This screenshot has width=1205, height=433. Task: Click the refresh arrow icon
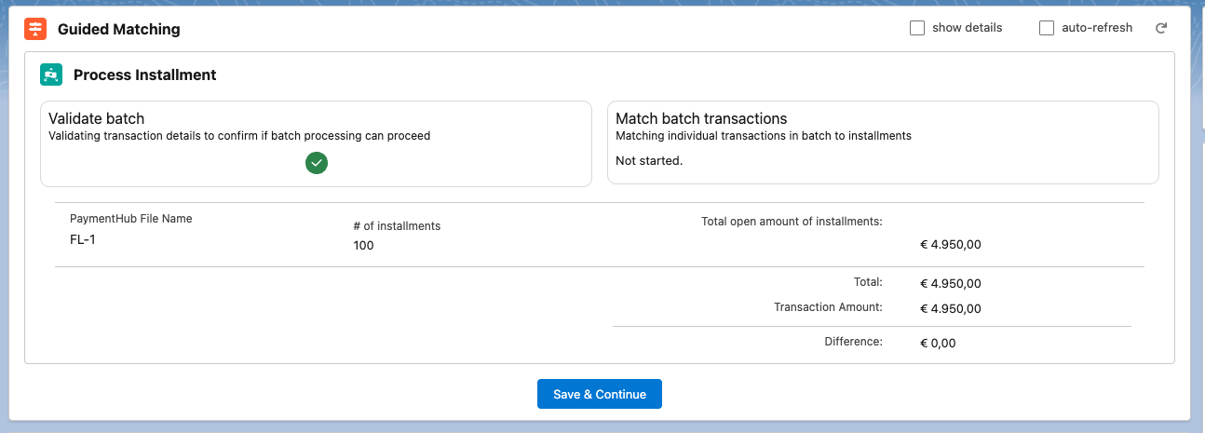pyautogui.click(x=1161, y=28)
